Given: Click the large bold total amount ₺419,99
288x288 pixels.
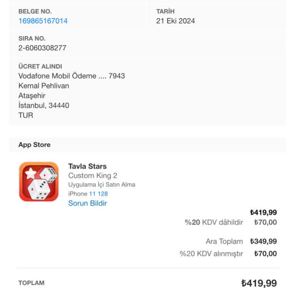Looking at the screenshot, I should click(x=259, y=283).
